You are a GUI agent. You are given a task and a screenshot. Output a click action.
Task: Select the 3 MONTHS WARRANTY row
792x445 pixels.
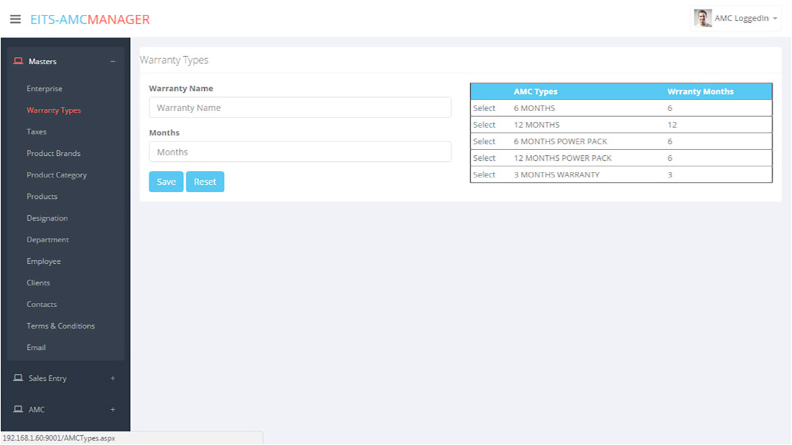[x=484, y=175]
